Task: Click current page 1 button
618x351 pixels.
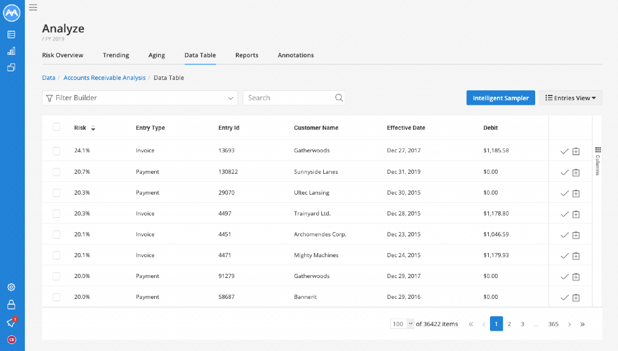Action: pos(496,324)
